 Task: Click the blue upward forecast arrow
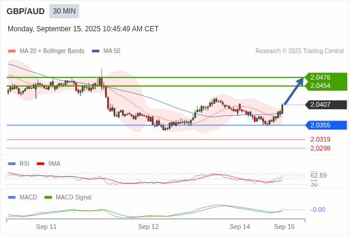(x=294, y=91)
